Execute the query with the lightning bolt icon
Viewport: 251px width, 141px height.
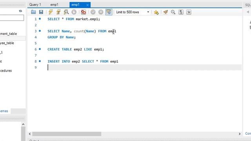point(51,12)
